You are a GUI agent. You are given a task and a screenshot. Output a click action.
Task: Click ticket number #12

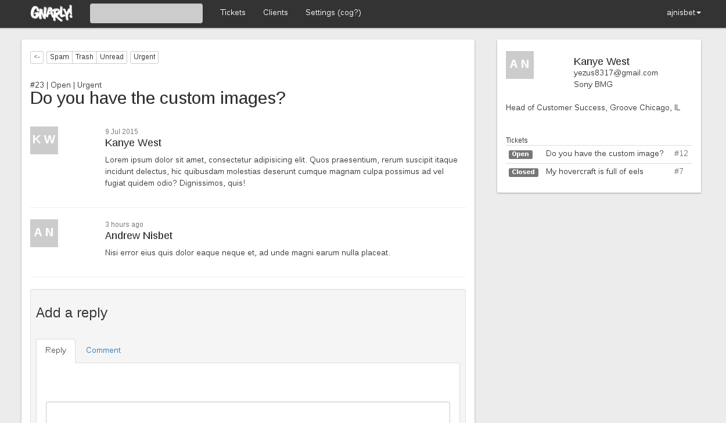(681, 154)
